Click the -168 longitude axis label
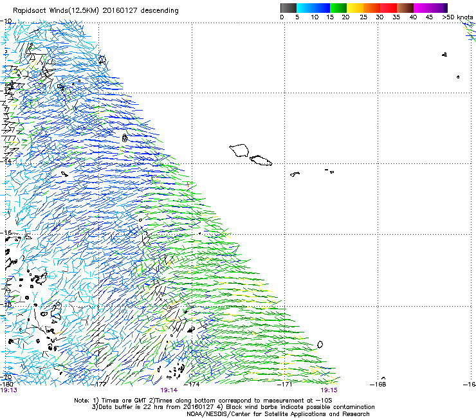476x418 pixels. point(378,385)
